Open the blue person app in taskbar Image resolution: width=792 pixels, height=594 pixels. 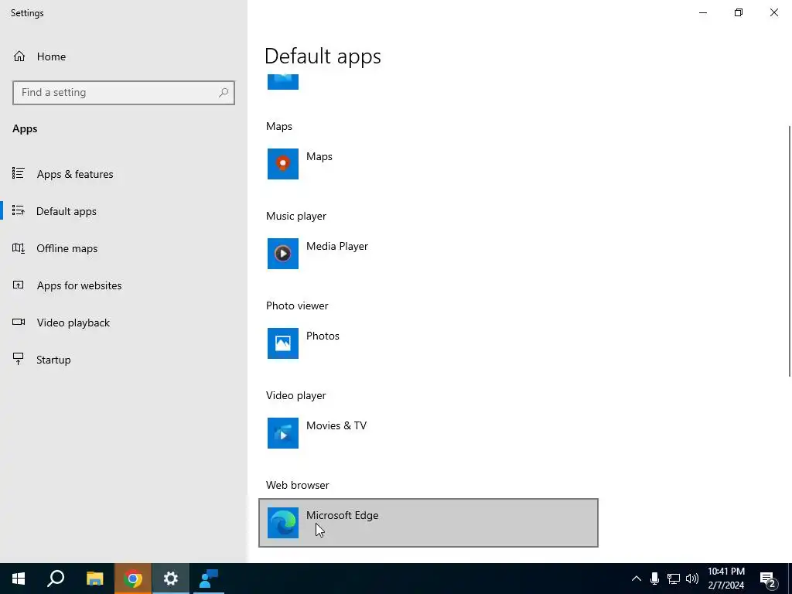209,579
